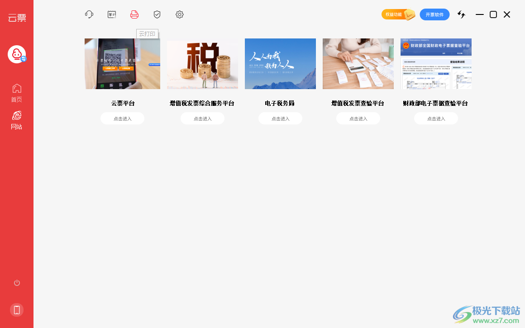Open the 财政部电子票据查验平台 thumbnail
This screenshot has height=328, width=525.
(x=436, y=64)
